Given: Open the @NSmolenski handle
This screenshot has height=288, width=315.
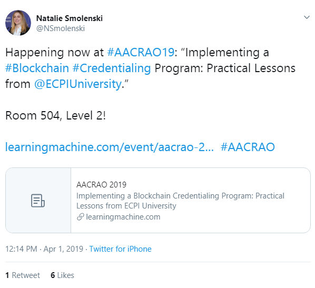Looking at the screenshot, I should click(x=61, y=28).
